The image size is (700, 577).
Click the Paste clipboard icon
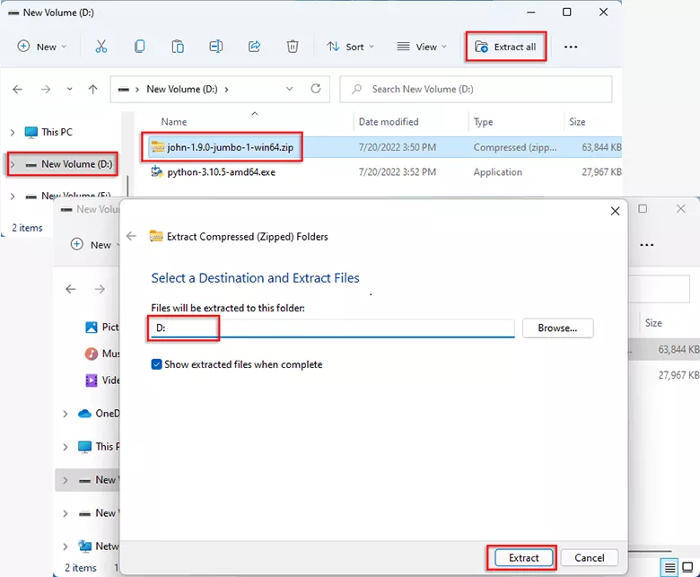click(178, 47)
